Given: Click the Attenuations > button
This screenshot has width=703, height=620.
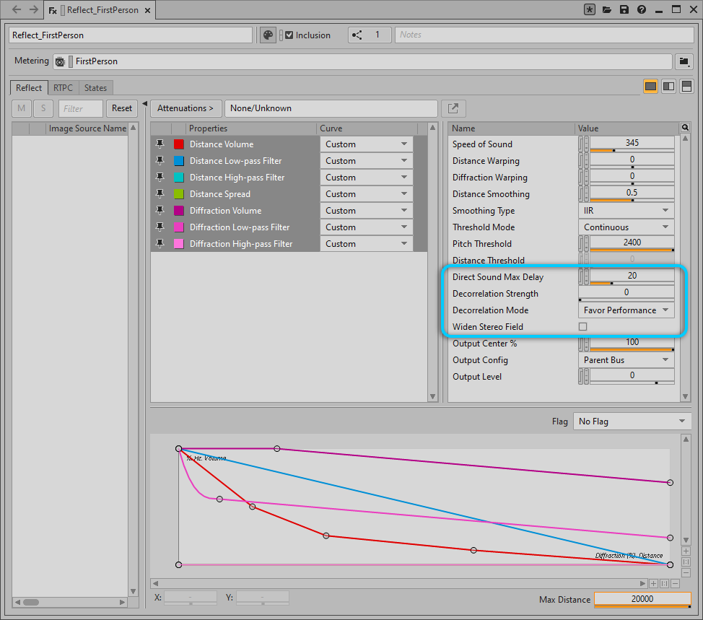Looking at the screenshot, I should (x=185, y=108).
